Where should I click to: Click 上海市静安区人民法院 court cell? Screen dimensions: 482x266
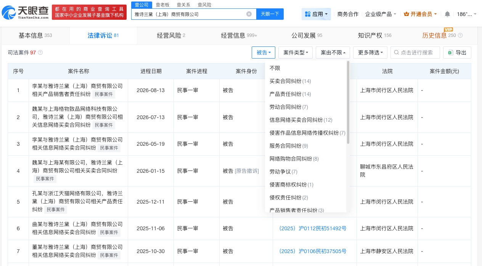point(387,251)
